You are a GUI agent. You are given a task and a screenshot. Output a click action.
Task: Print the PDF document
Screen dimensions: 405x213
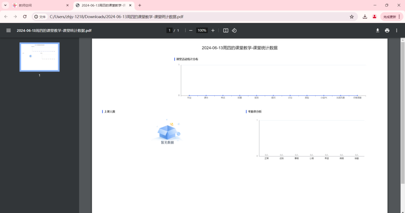click(387, 30)
